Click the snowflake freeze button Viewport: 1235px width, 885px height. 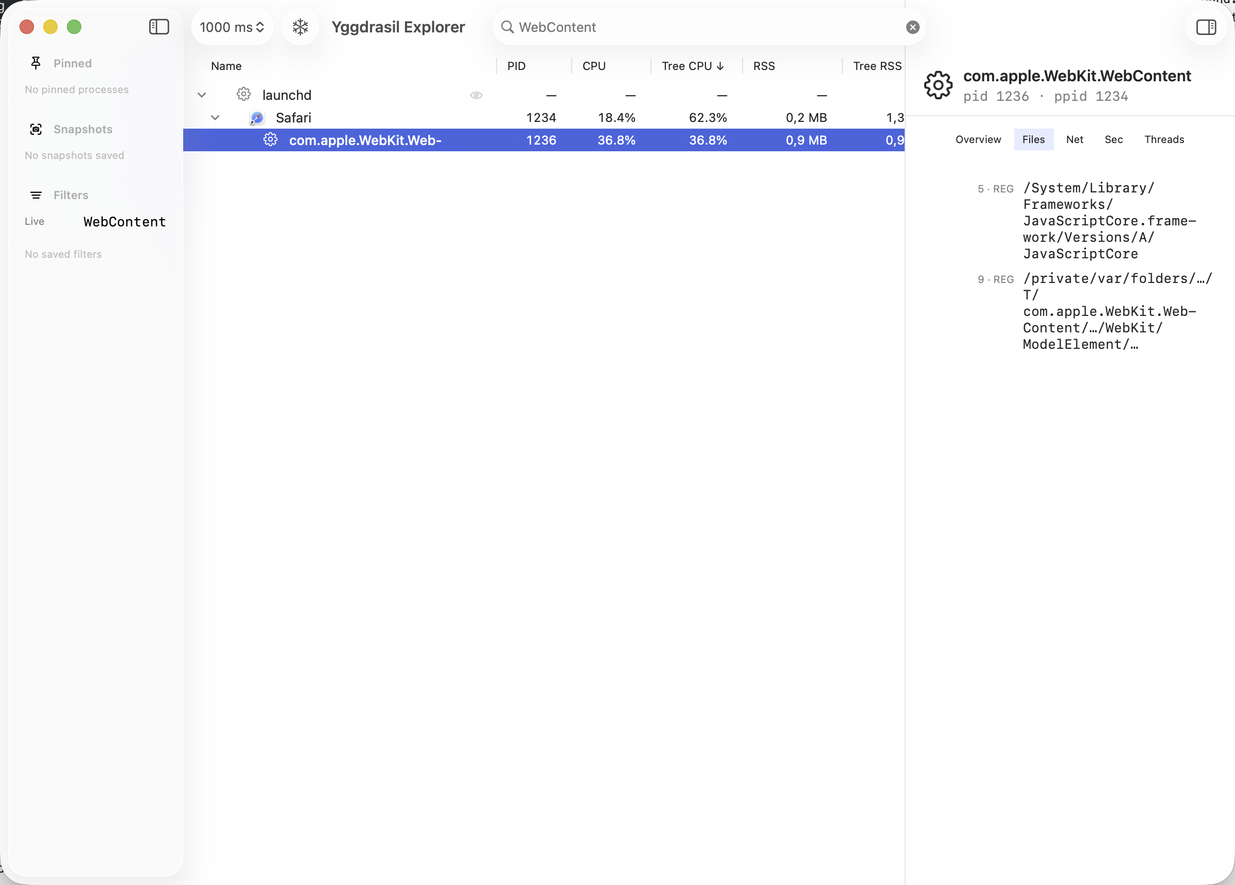tap(300, 27)
